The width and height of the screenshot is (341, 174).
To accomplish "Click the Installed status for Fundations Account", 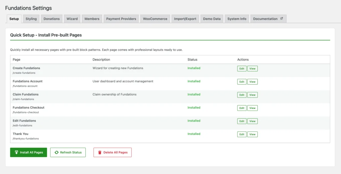I will tap(194, 81).
